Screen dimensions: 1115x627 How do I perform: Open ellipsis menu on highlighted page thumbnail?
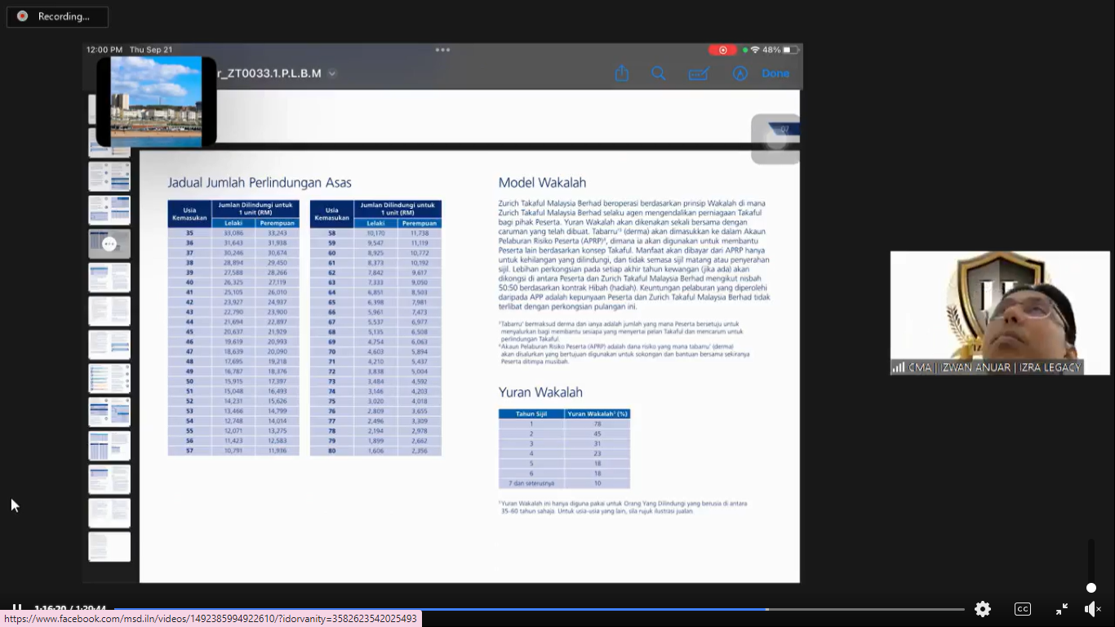point(109,244)
